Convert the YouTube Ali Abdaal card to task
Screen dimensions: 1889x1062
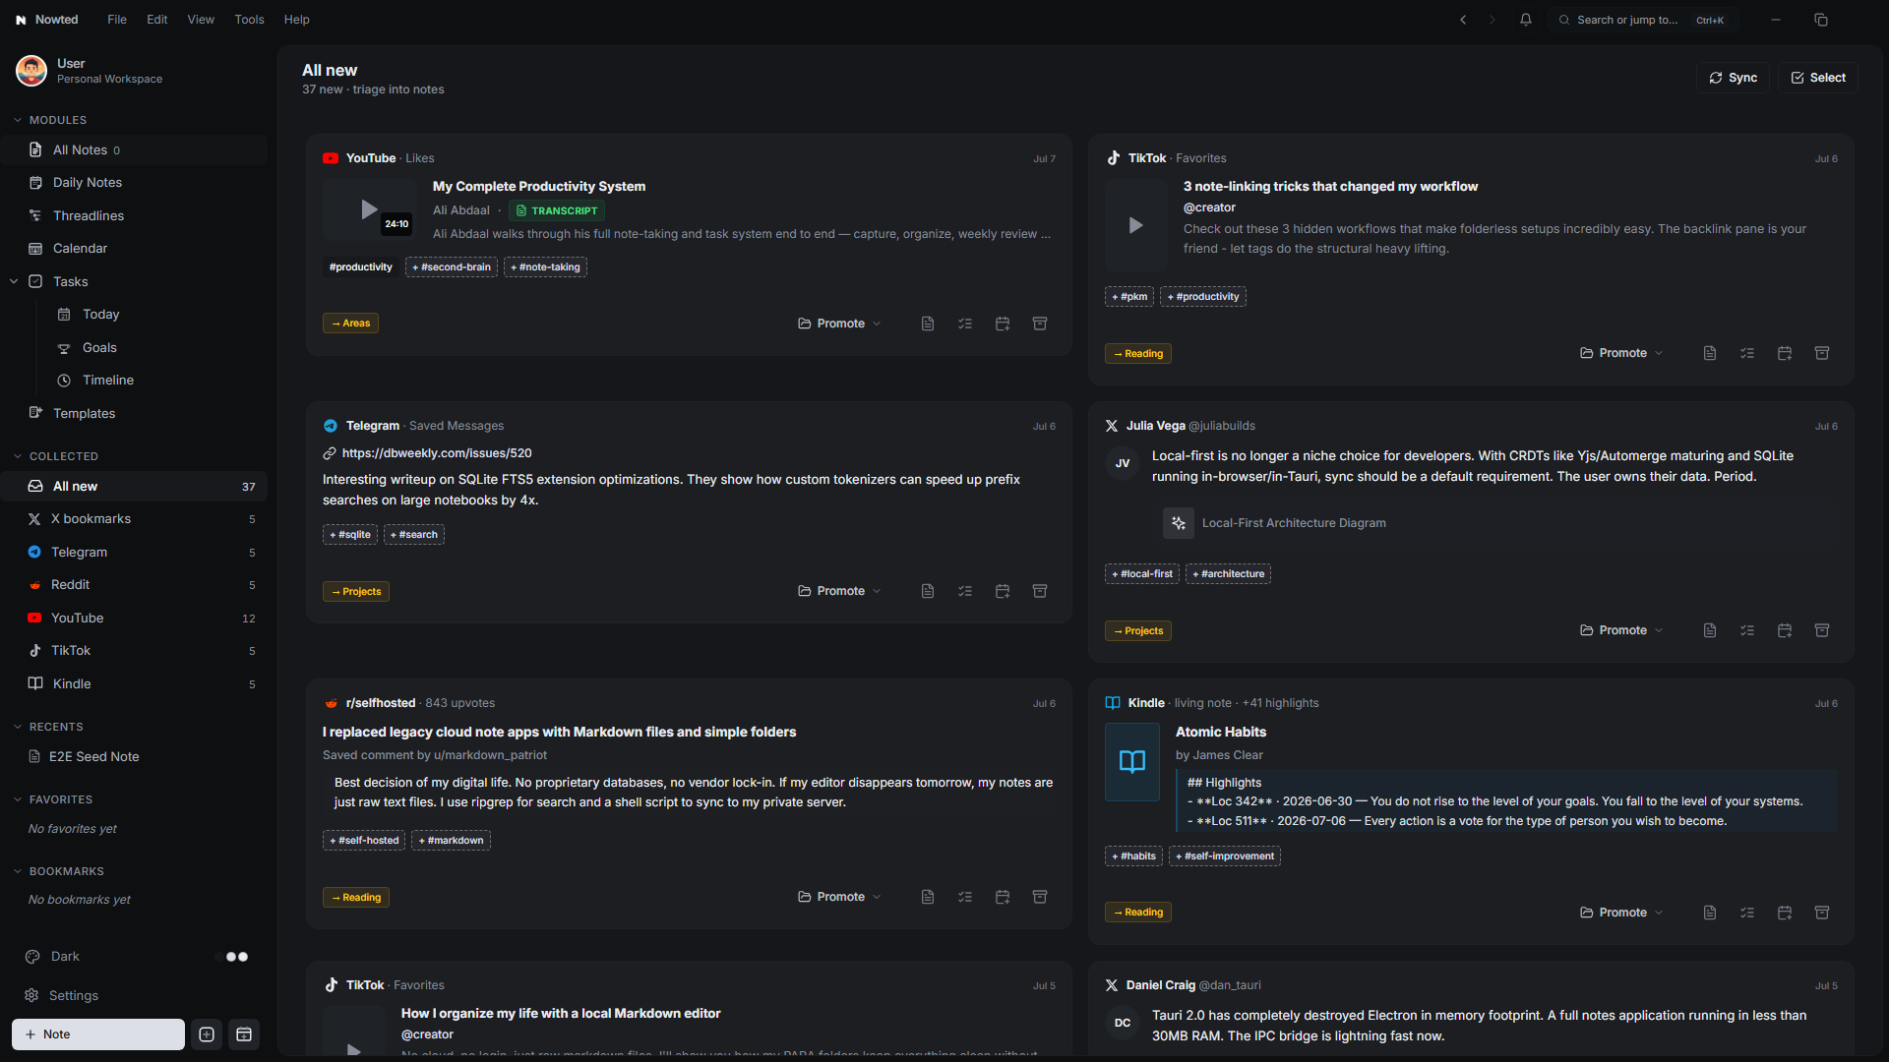(x=965, y=324)
